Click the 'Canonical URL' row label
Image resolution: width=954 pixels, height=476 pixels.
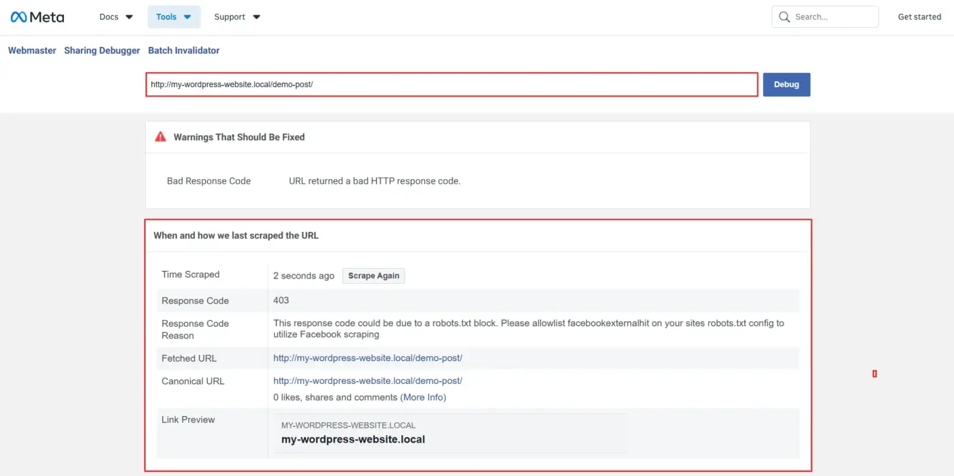tap(193, 381)
